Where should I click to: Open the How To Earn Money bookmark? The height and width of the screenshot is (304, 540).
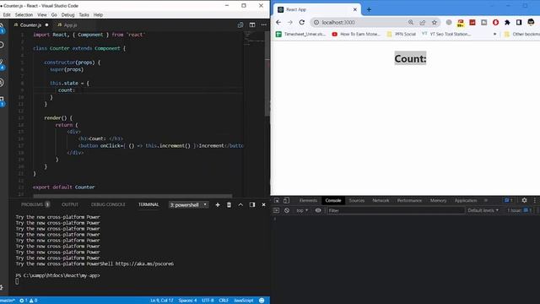356,34
